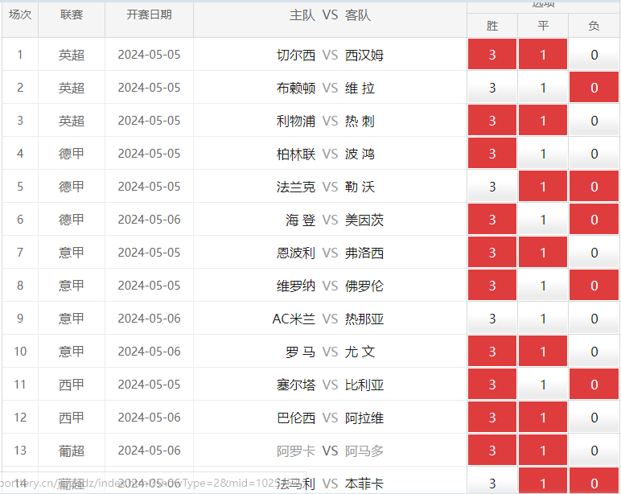Click the 负 column header
Screen dimensions: 621x494
pos(594,26)
